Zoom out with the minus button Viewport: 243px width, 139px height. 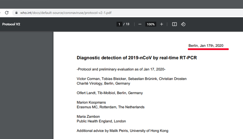[x=140, y=24]
